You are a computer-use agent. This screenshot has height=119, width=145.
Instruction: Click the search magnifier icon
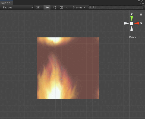[90, 7]
